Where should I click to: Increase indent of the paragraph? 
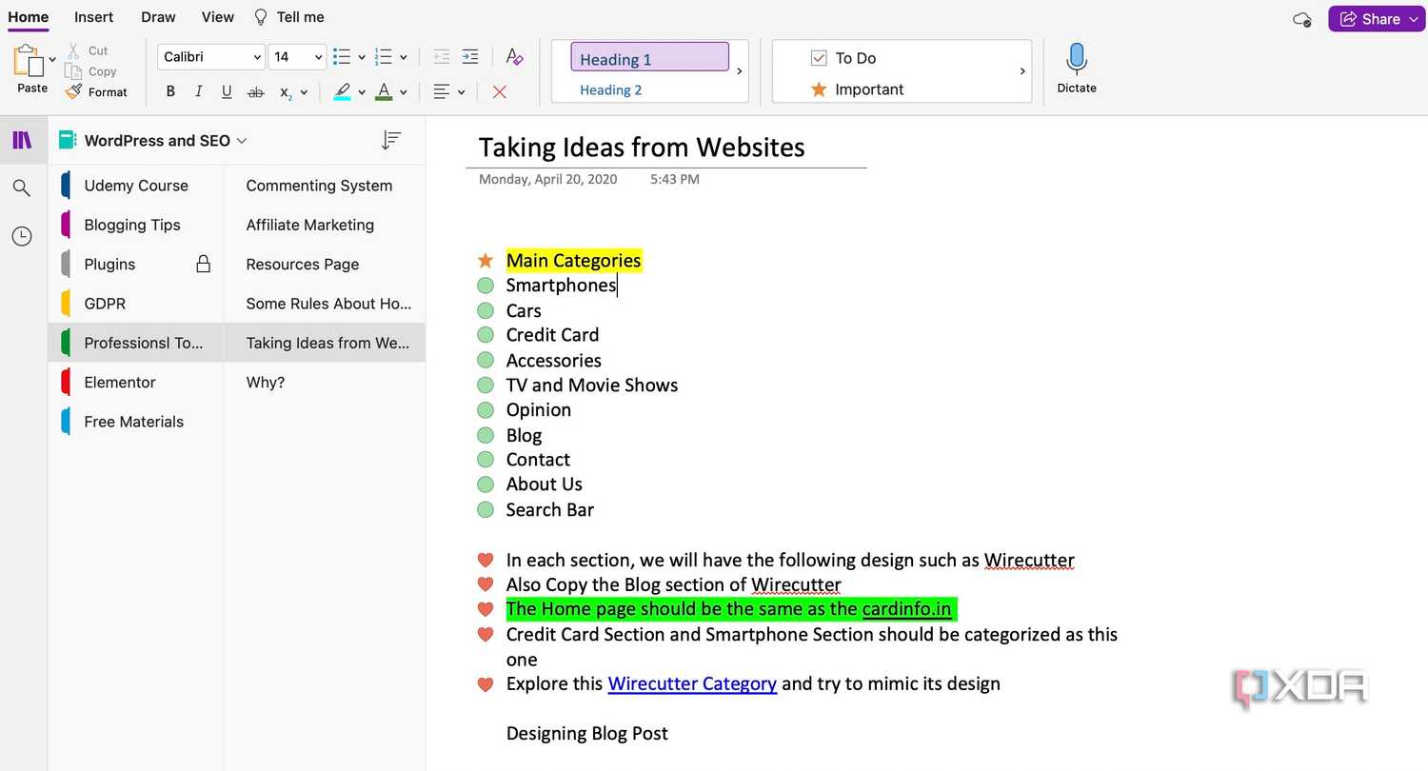point(470,57)
